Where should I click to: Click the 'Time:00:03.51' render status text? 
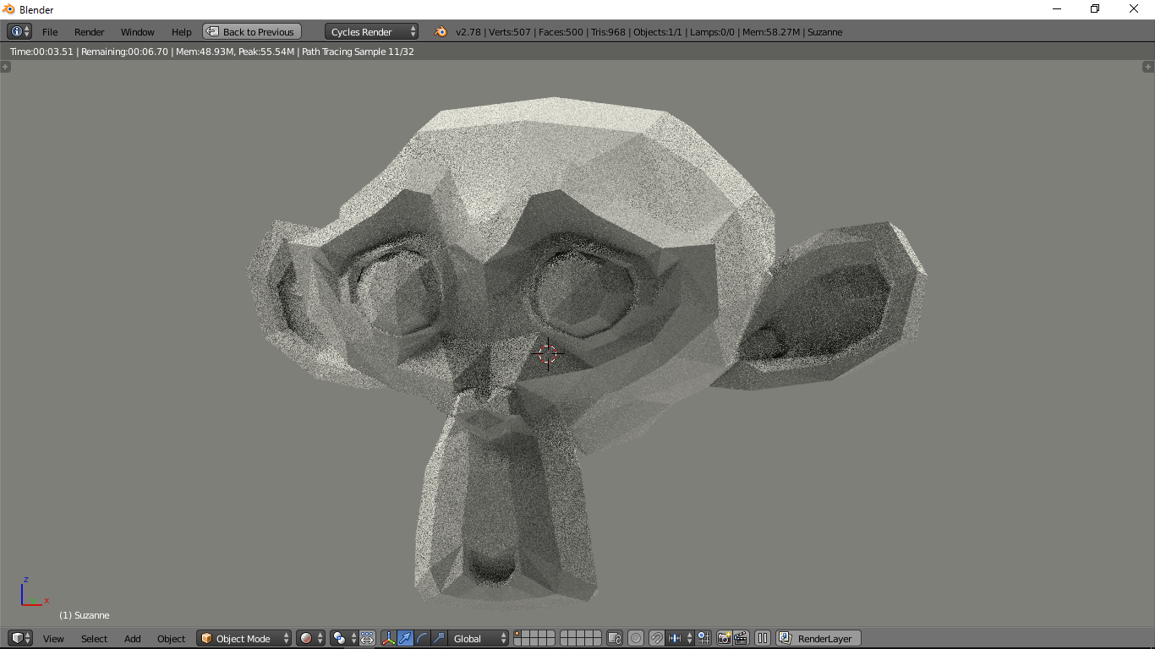point(41,52)
